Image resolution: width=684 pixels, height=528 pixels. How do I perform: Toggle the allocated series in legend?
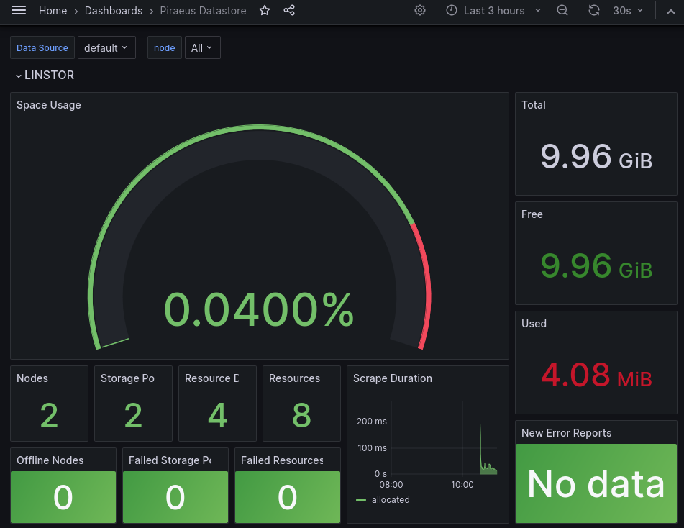[391, 500]
